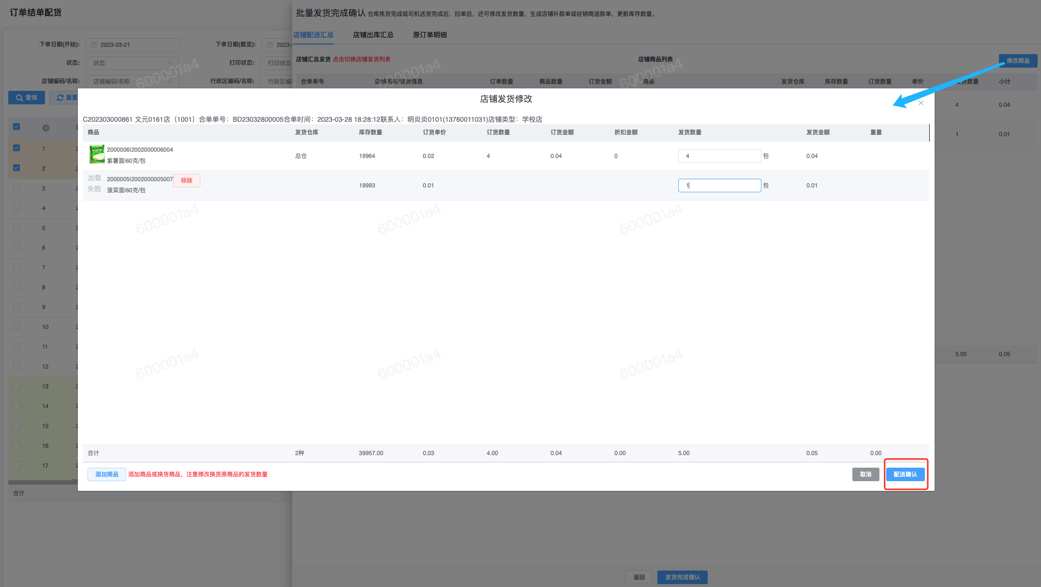Open the 打印状态 dropdown
The width and height of the screenshot is (1041, 587).
point(277,63)
